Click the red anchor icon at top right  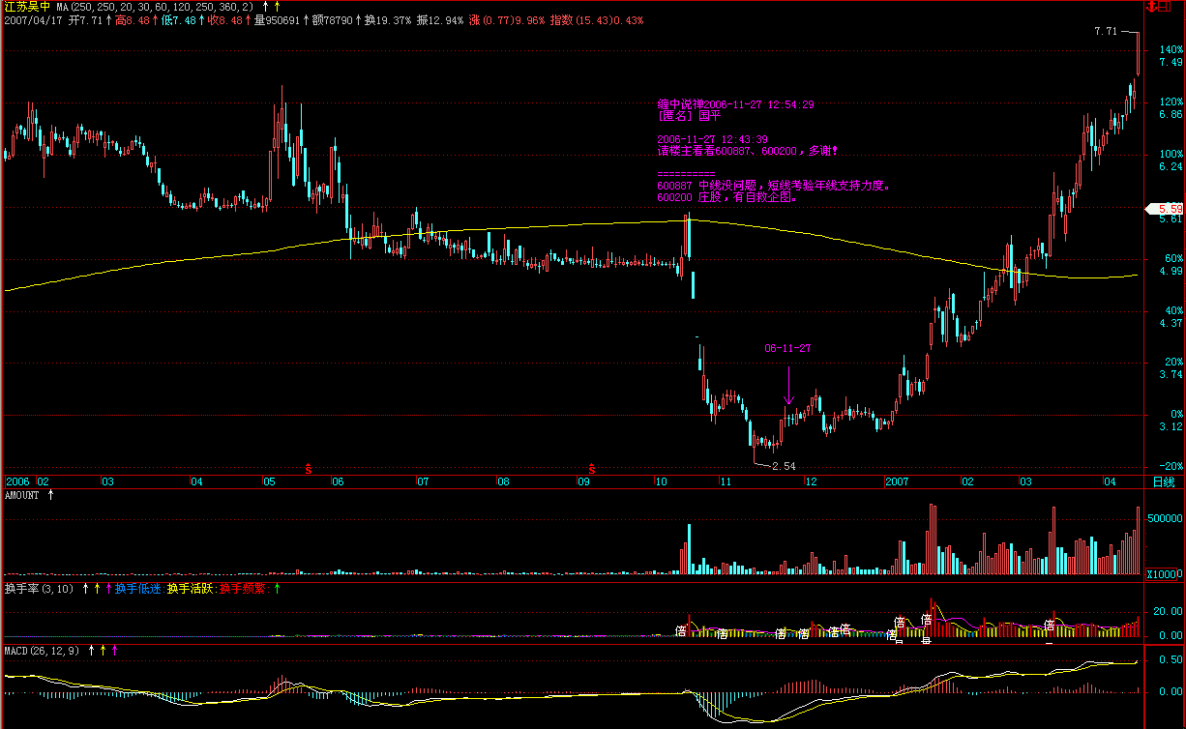(1152, 7)
